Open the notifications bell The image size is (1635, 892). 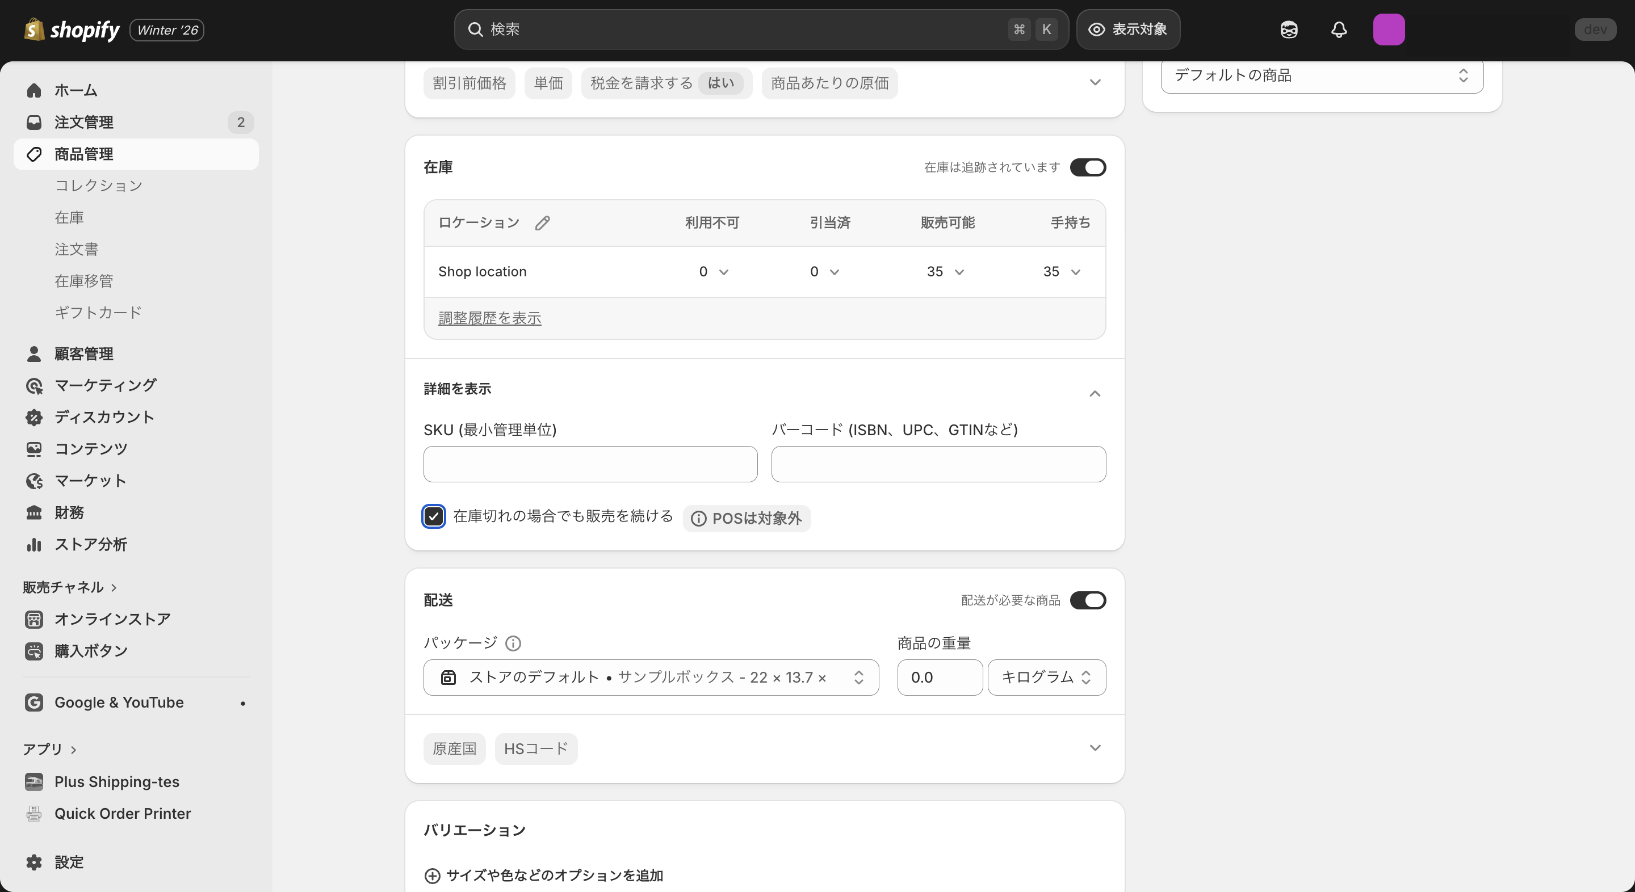coord(1339,29)
